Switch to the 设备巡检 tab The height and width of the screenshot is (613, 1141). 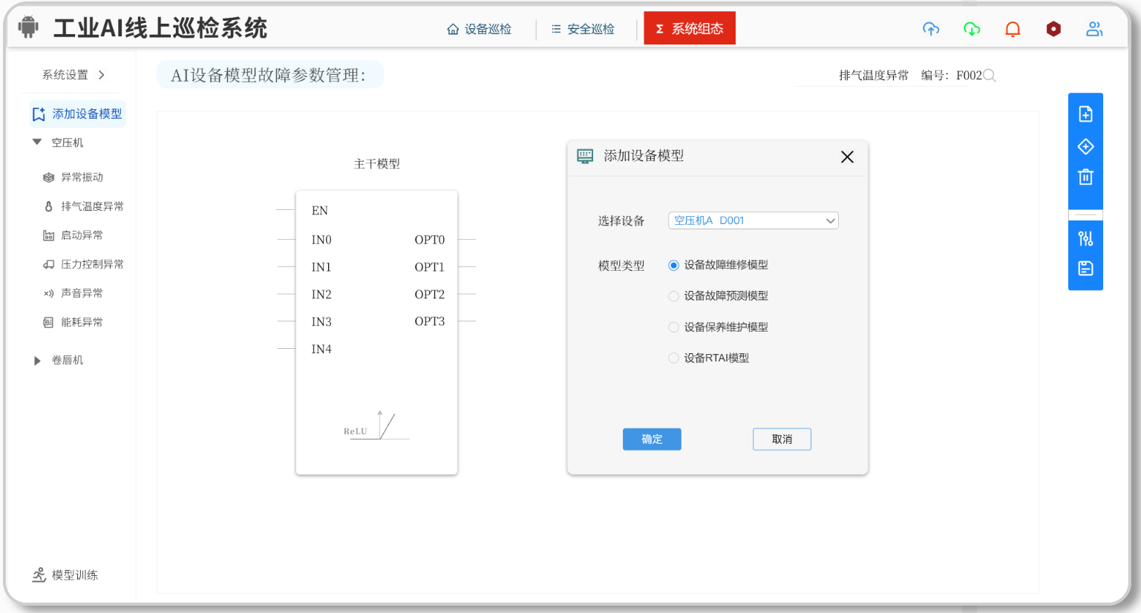point(480,29)
